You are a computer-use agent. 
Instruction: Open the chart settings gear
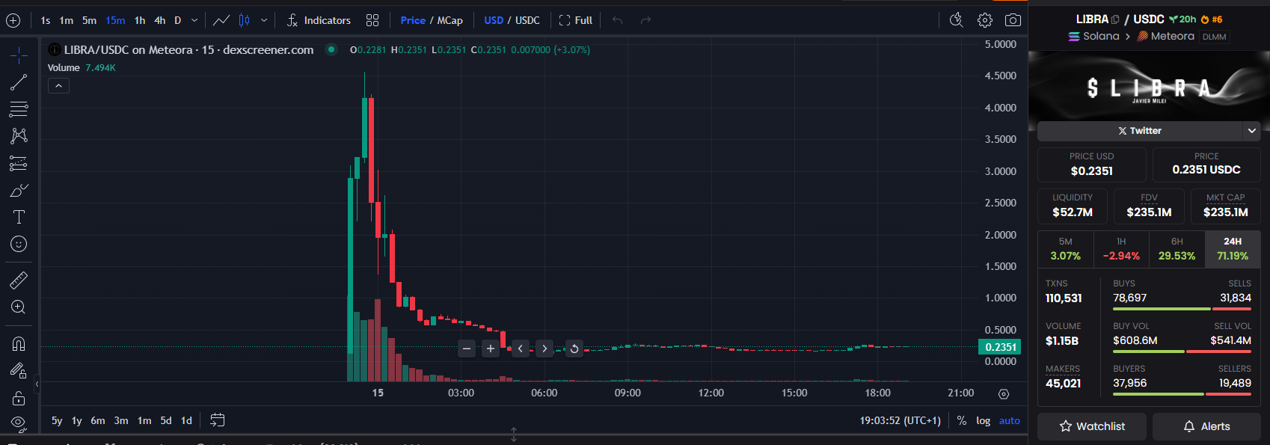pyautogui.click(x=985, y=20)
